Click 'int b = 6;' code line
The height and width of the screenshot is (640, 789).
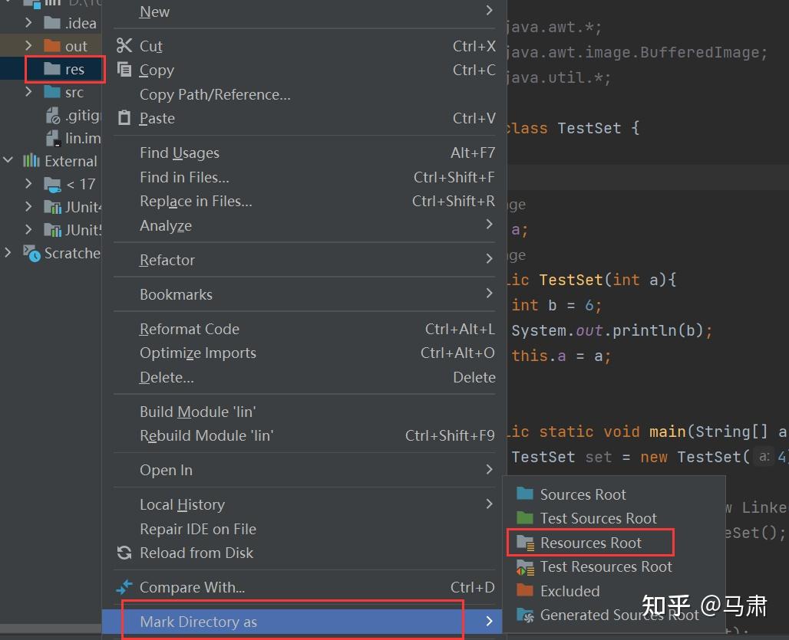click(556, 305)
